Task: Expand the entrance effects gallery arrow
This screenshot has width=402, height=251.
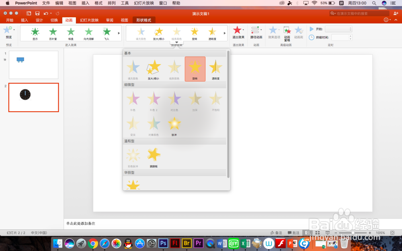Action: [119, 33]
